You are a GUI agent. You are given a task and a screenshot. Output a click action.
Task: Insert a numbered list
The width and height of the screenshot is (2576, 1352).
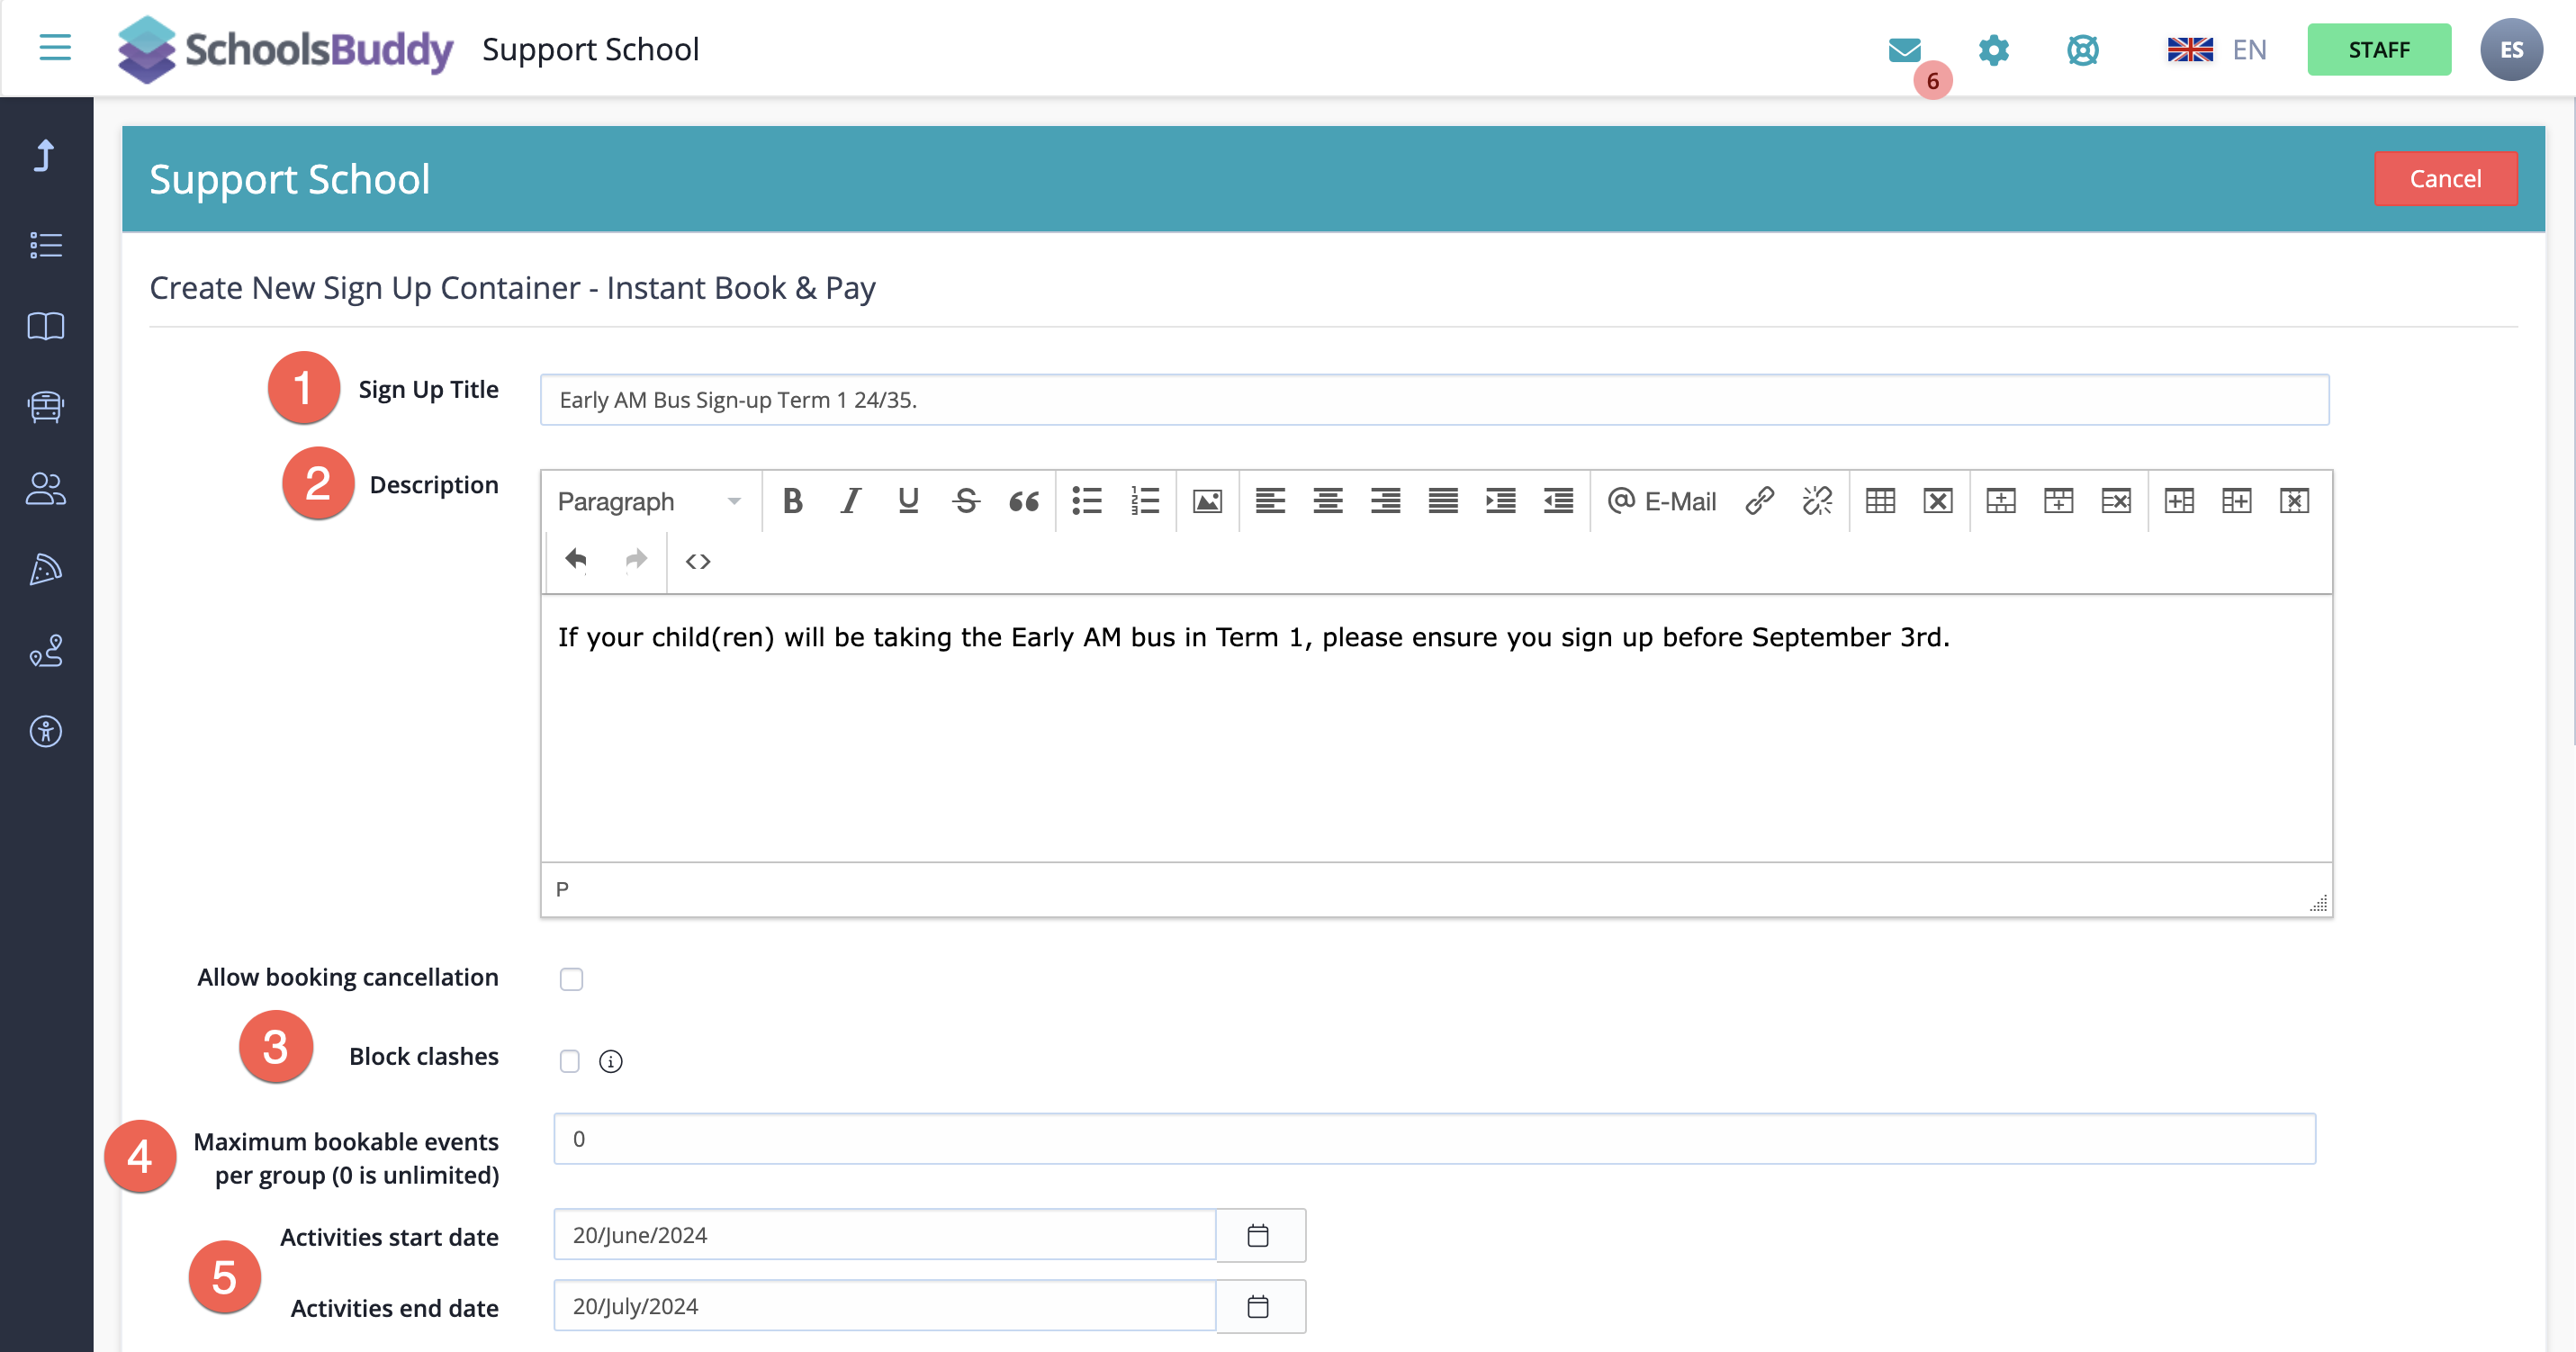tap(1144, 502)
